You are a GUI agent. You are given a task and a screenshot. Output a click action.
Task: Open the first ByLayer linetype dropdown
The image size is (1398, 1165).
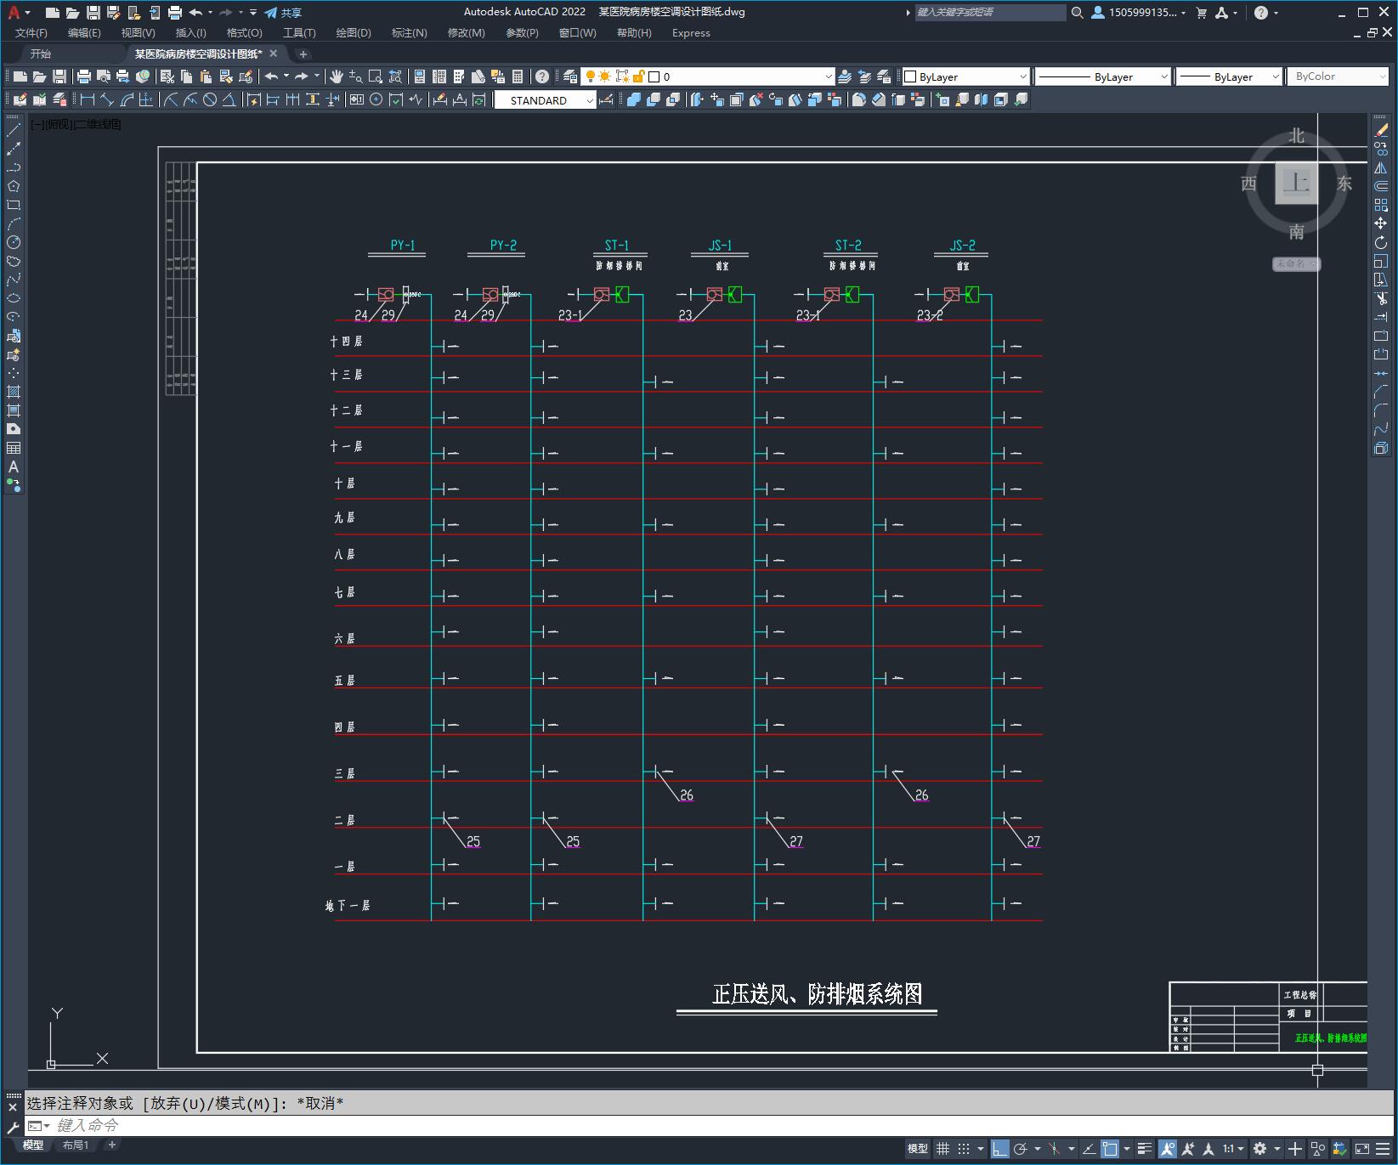click(1104, 76)
